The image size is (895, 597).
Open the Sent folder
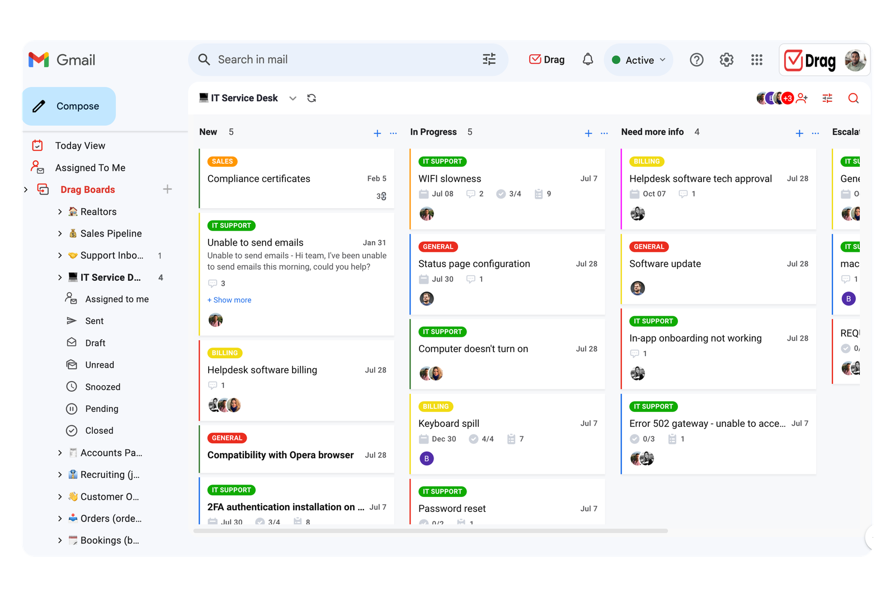click(94, 321)
